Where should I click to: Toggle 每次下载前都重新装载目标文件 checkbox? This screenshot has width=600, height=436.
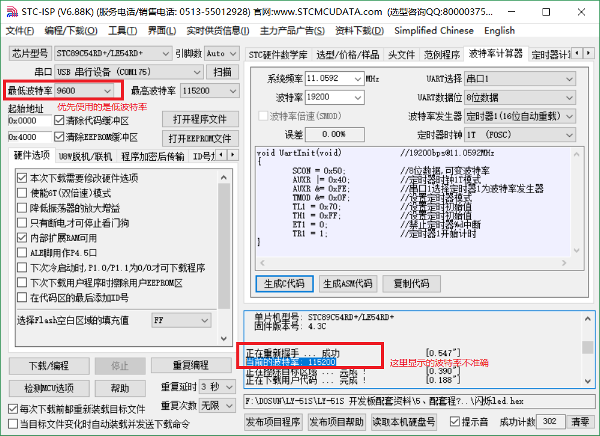point(13,409)
